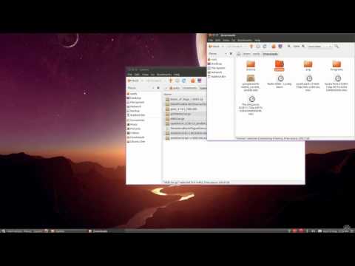Select Network in Games window sidebar
This screenshot has width=355, height=266.
[134, 106]
